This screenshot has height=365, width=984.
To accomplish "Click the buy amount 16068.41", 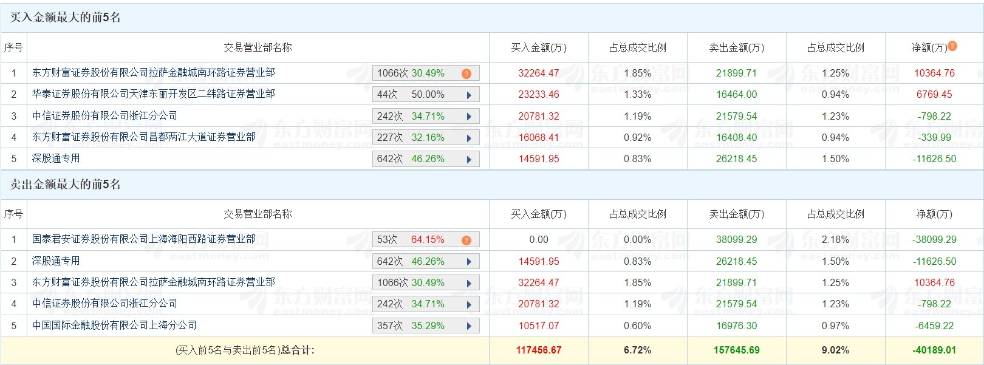I will point(539,138).
